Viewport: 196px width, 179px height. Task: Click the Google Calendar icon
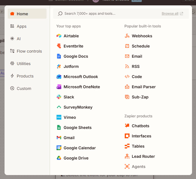(59, 148)
